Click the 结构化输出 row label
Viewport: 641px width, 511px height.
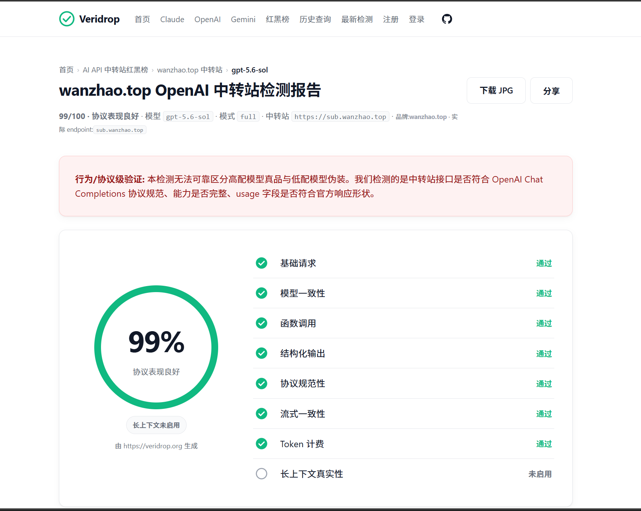[303, 353]
